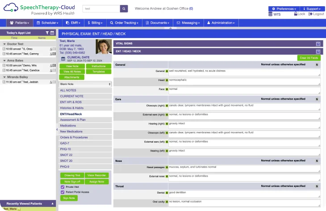Image resolution: width=326 pixels, height=211 pixels.
Task: Open Vital Signs help icon
Action: click(x=318, y=44)
